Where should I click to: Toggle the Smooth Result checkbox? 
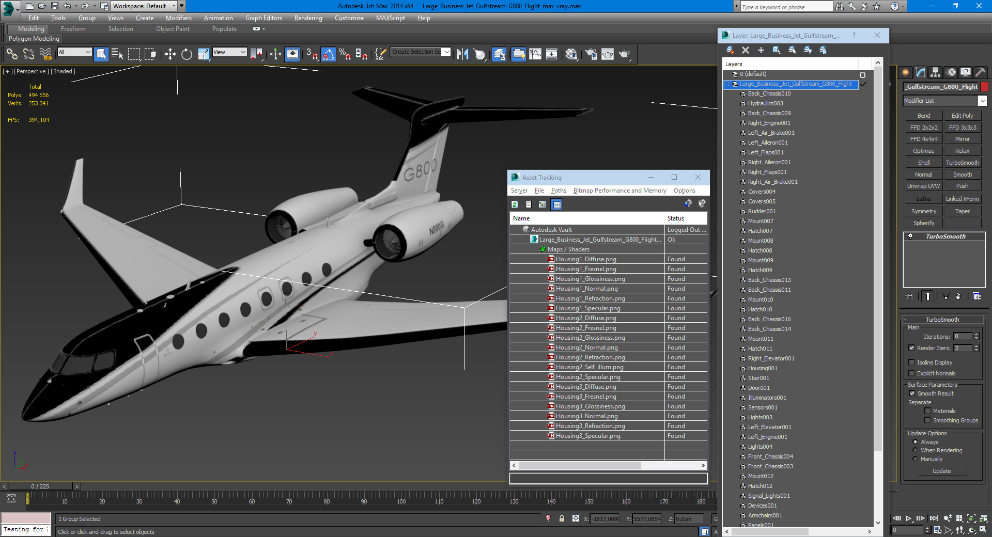coord(912,393)
